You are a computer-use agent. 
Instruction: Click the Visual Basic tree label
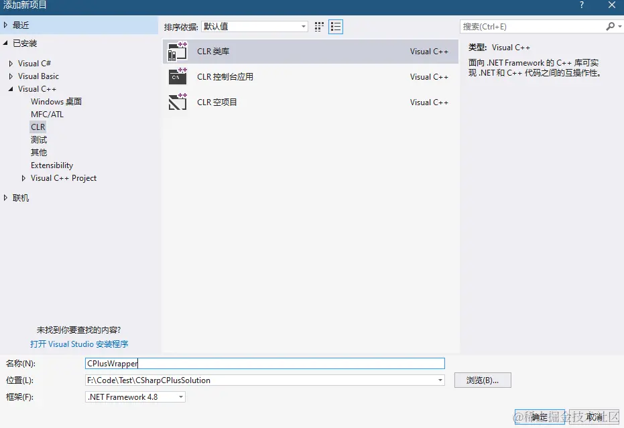point(38,76)
